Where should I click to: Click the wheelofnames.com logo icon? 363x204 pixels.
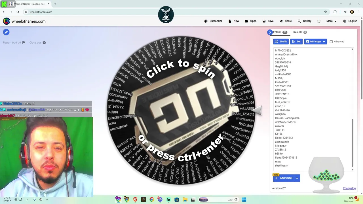7,21
